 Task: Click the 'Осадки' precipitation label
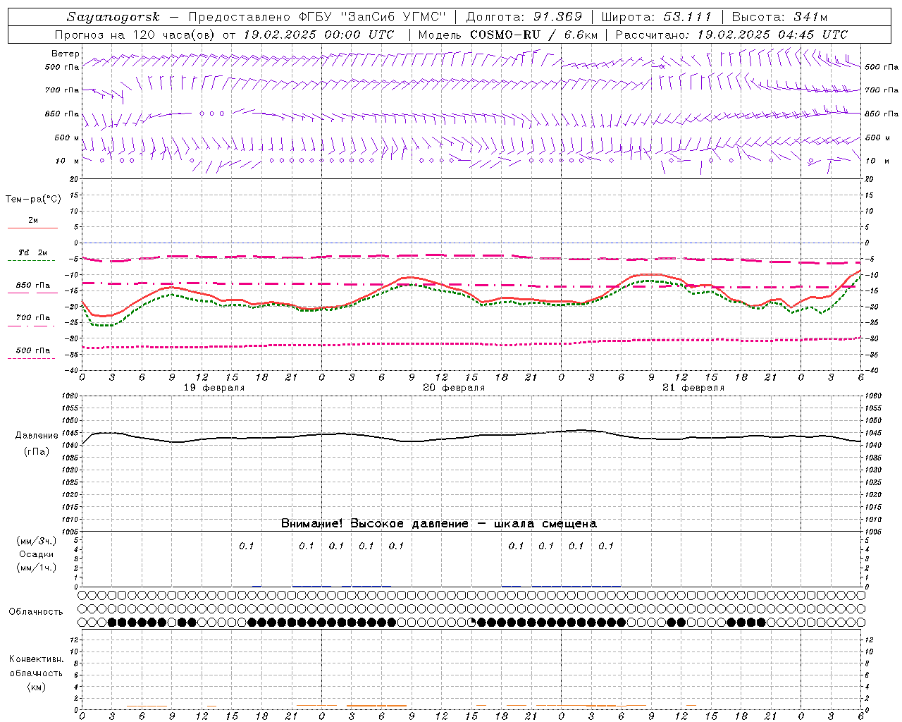37,554
